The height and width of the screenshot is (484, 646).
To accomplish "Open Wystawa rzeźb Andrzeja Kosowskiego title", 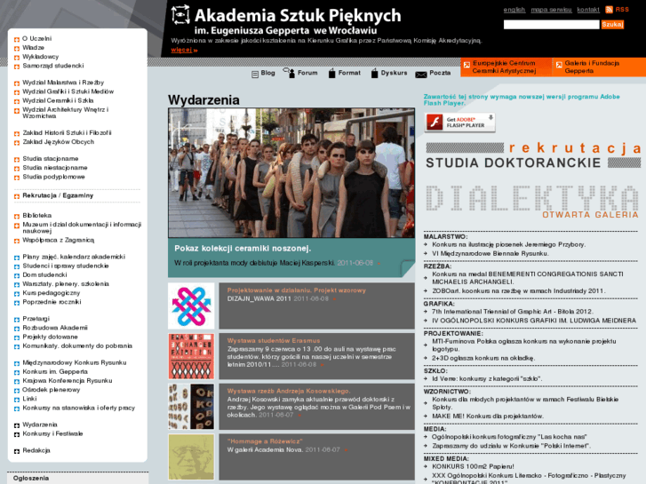I will point(289,391).
